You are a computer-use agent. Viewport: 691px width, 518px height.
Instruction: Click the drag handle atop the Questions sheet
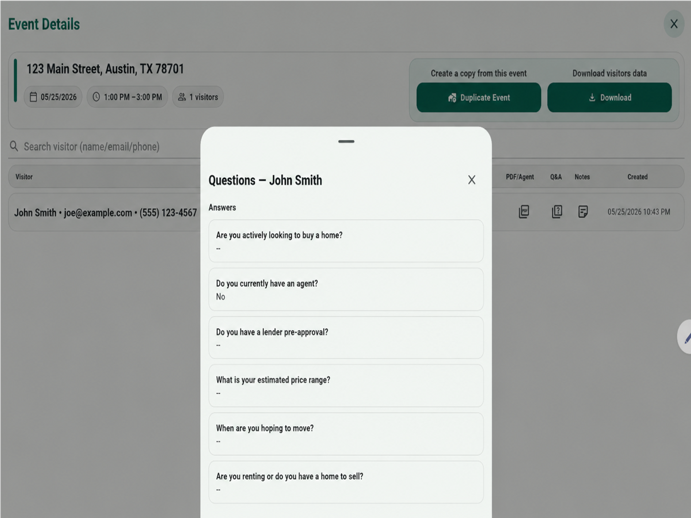pyautogui.click(x=346, y=142)
